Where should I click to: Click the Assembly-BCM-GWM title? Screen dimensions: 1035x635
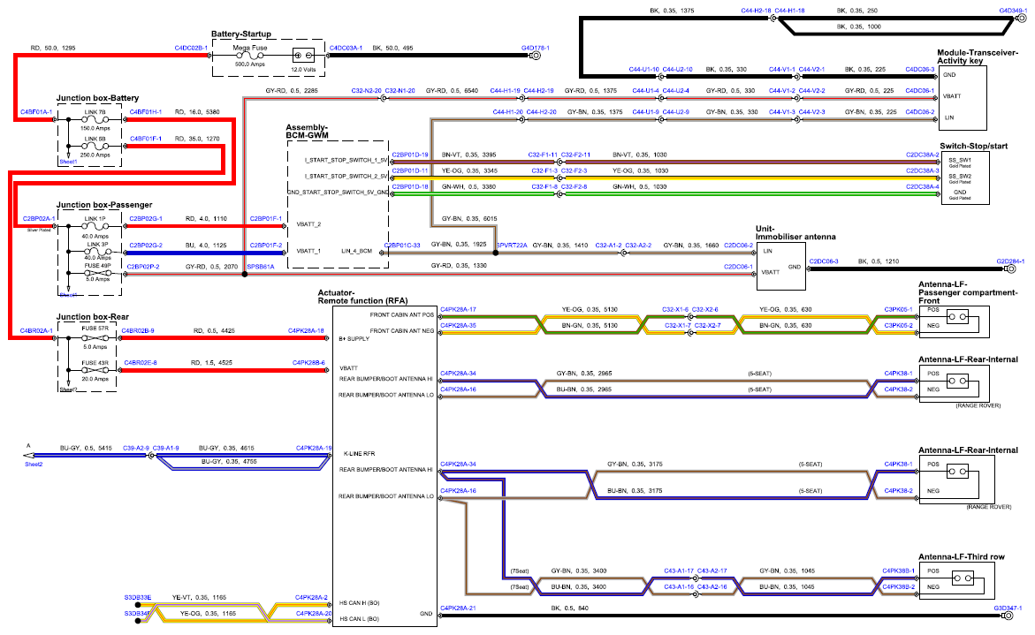click(x=307, y=132)
